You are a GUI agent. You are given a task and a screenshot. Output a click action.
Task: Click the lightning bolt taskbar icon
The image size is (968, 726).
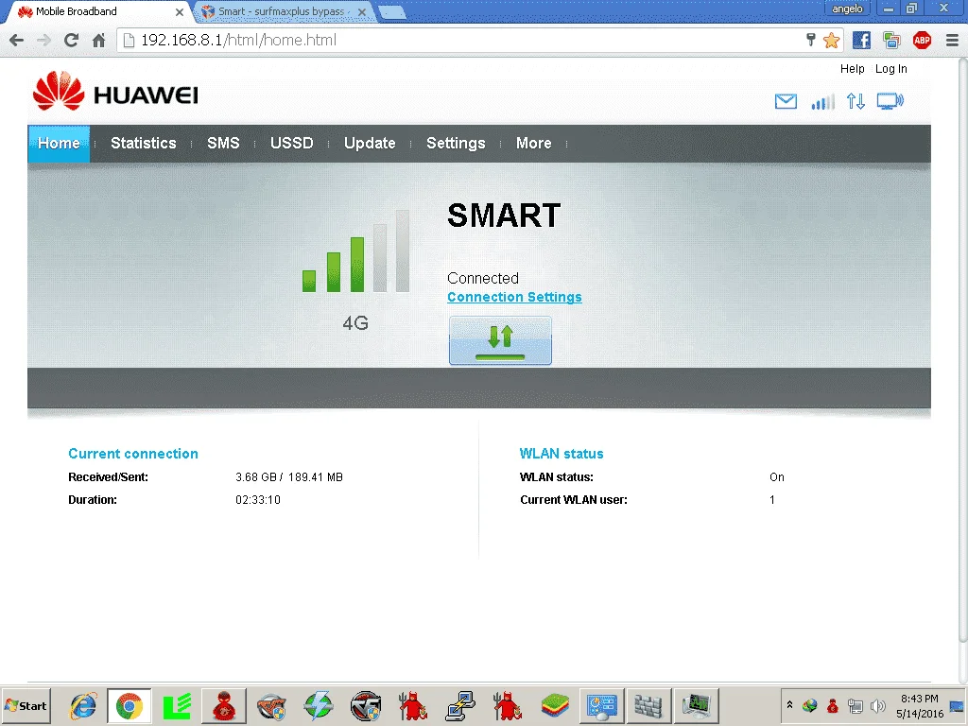[x=319, y=705]
